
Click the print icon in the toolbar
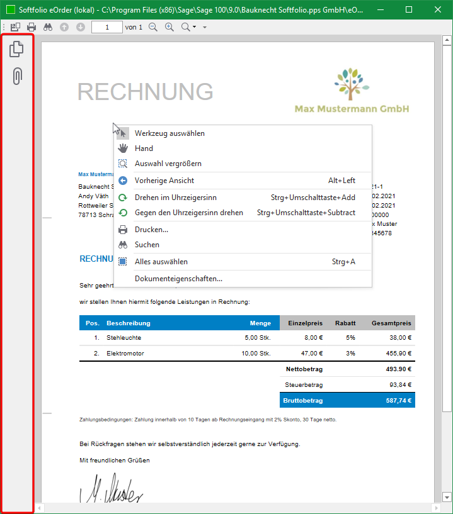32,27
